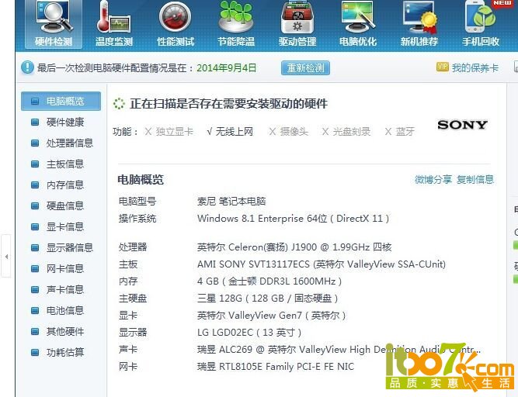Open the 节能降温 clover icon

pos(236,24)
